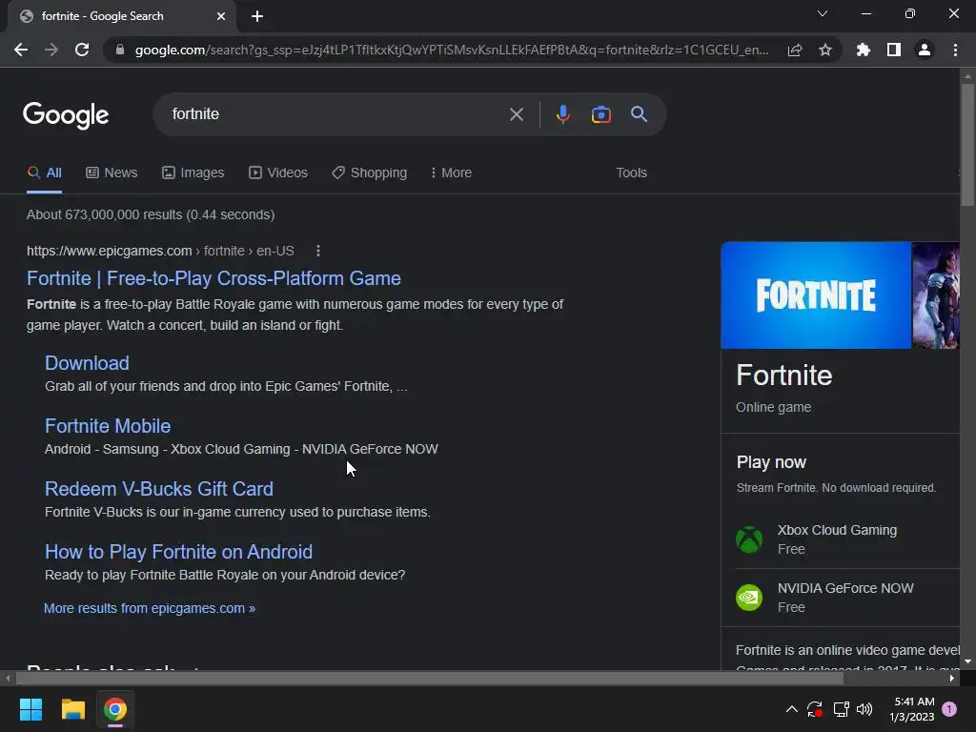Open the epicgames result options three dots
Screen dimensions: 976x732
coord(318,251)
